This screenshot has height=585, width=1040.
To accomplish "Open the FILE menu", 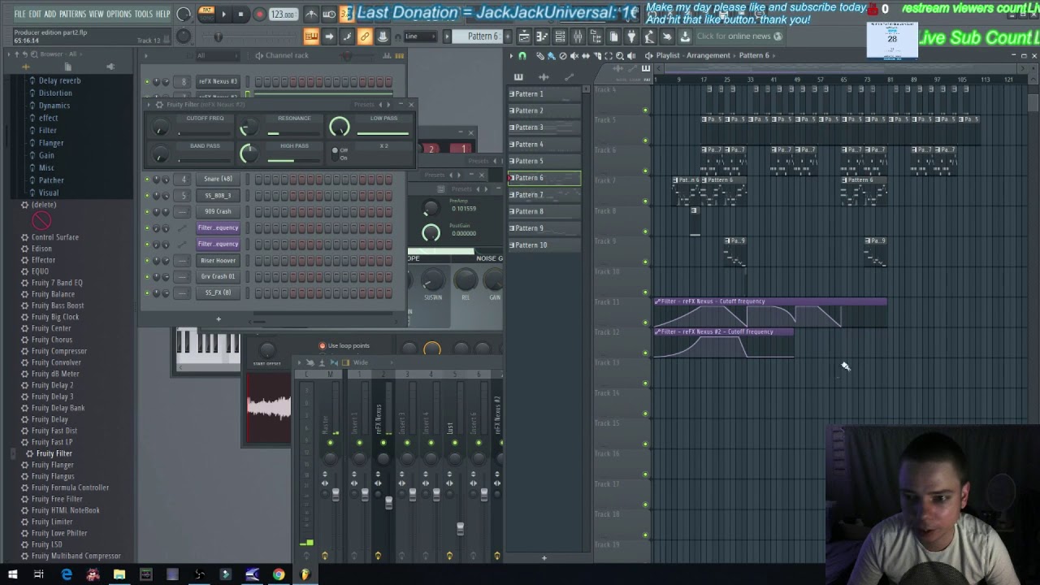I will 19,14.
